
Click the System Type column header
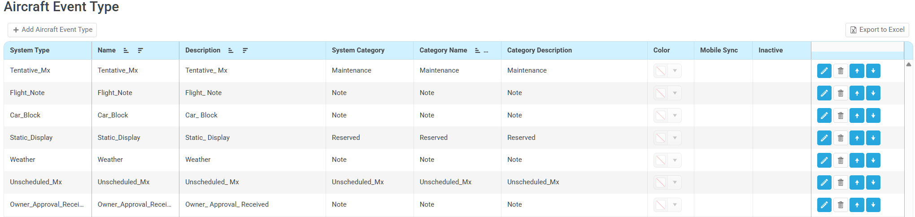point(30,51)
